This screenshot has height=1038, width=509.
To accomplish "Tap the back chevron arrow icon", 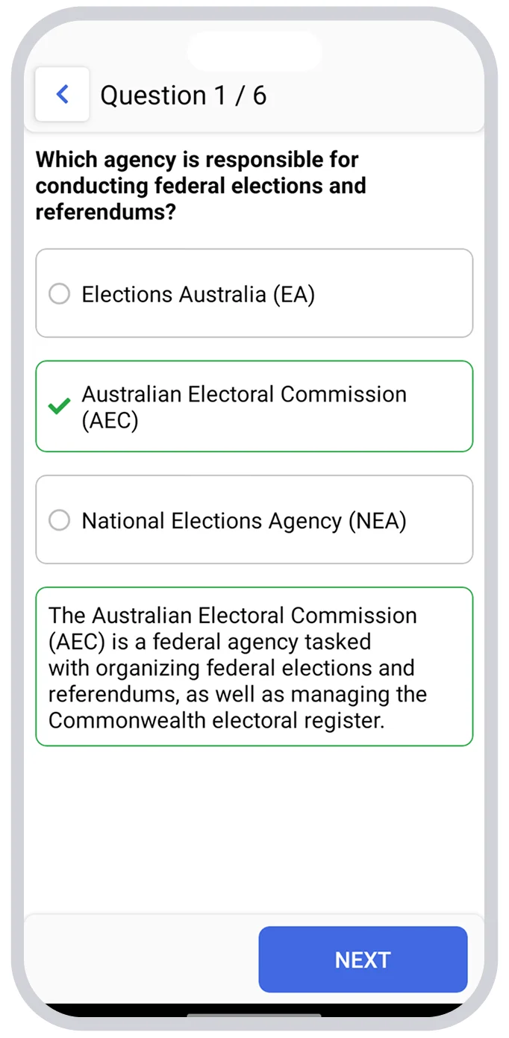I will [x=63, y=95].
